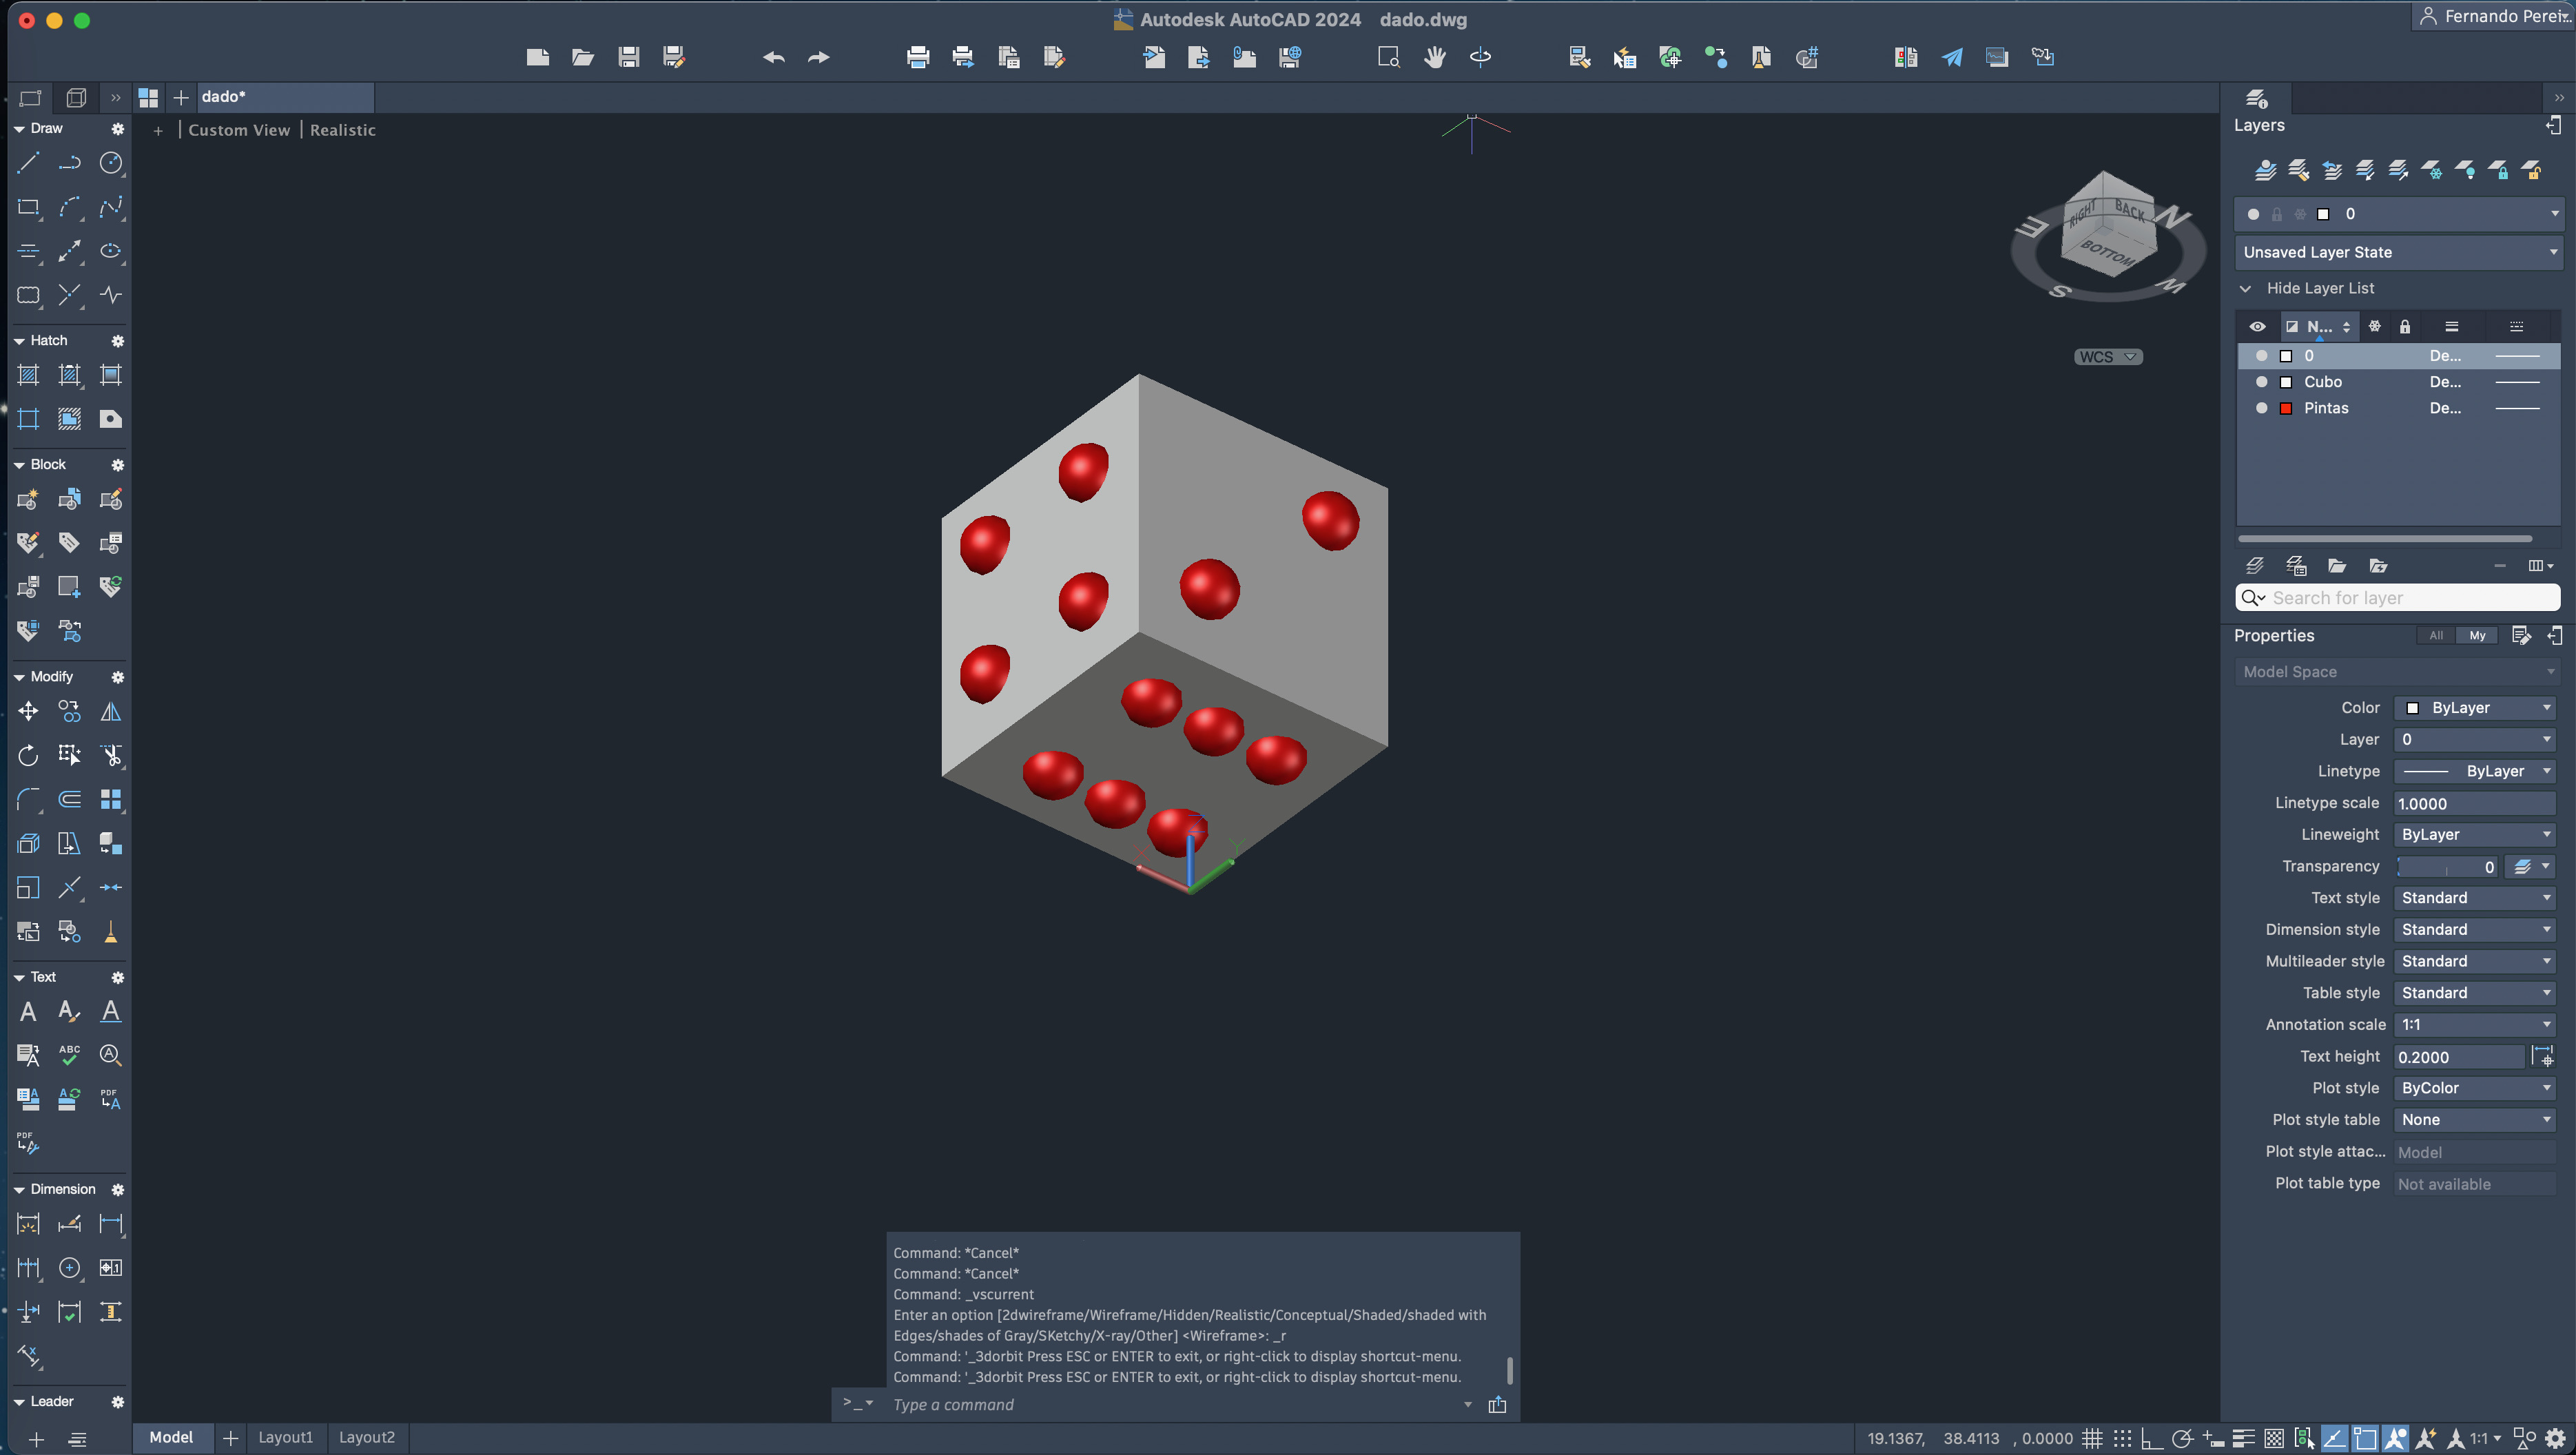Toggle visibility of the Pintas layer

(2262, 408)
